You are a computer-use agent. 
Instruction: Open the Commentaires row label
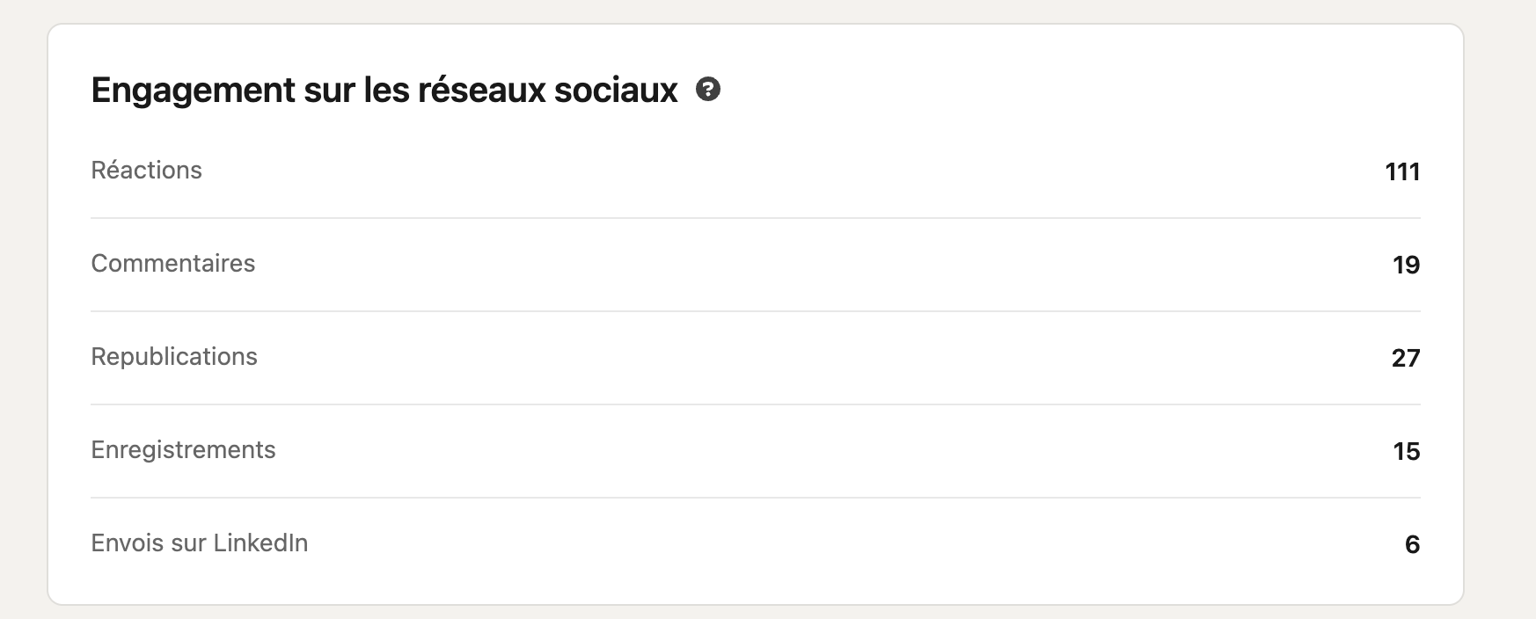173,264
